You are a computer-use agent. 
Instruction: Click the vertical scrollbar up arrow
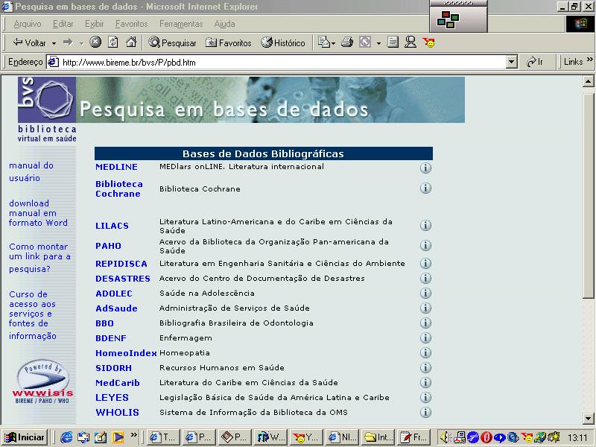coord(588,81)
